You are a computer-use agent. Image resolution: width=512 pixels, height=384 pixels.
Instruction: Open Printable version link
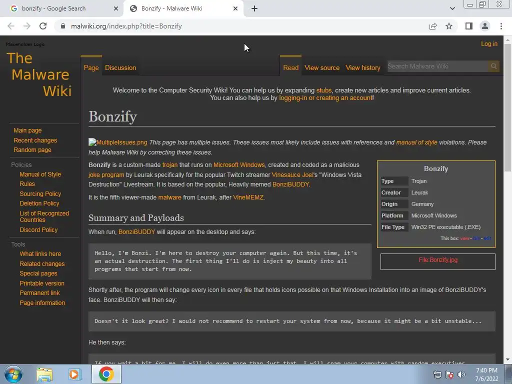tap(42, 283)
